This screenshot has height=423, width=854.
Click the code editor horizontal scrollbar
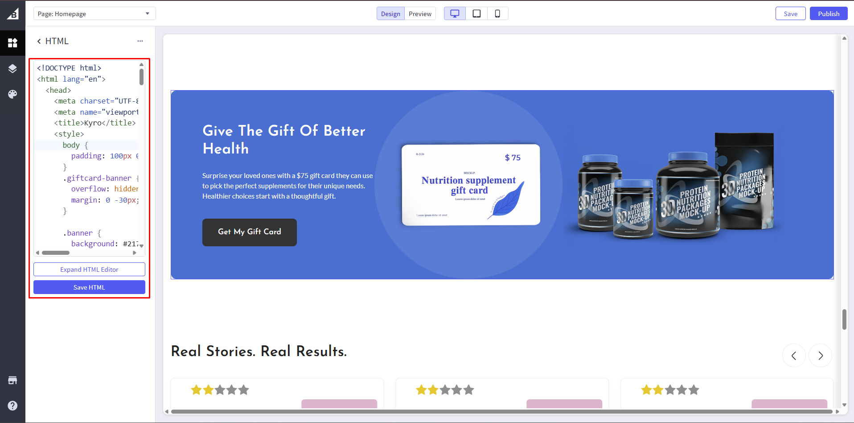click(x=56, y=253)
